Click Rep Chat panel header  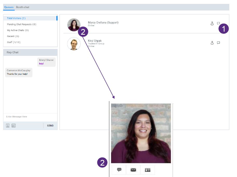point(30,52)
